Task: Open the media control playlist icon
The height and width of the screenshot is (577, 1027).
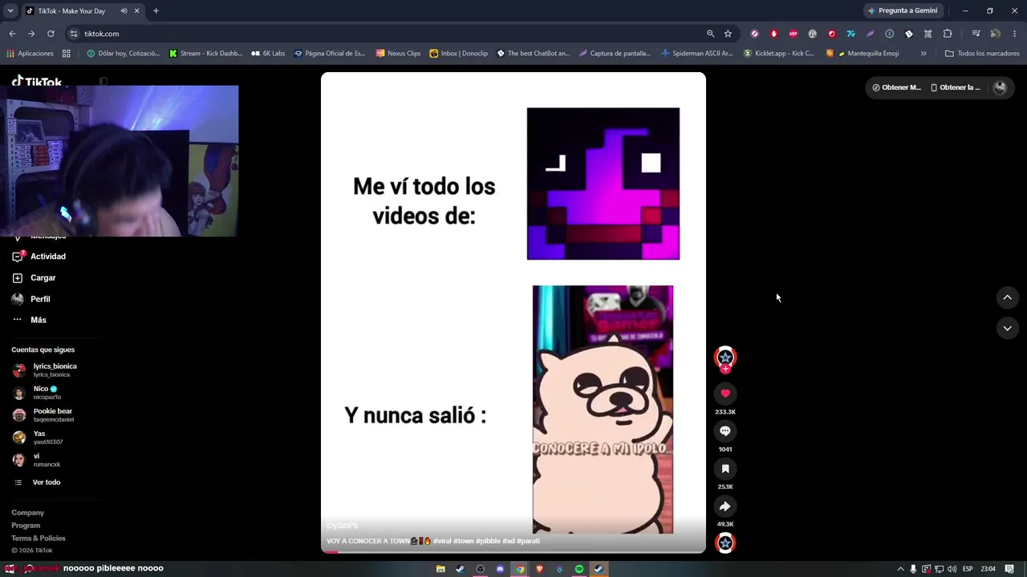Action: (x=976, y=34)
